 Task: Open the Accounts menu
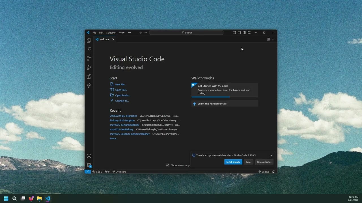pos(89,156)
